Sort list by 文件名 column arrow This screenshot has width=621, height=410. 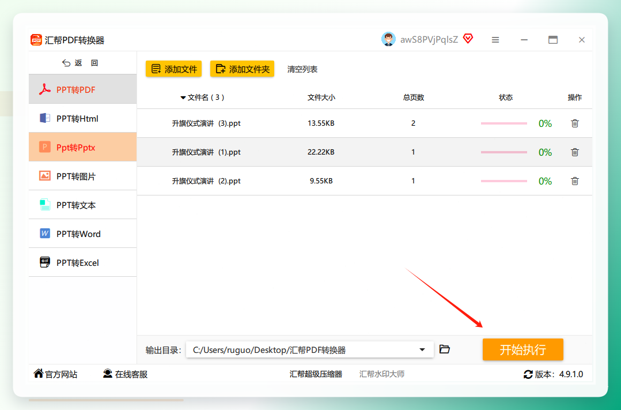[183, 97]
